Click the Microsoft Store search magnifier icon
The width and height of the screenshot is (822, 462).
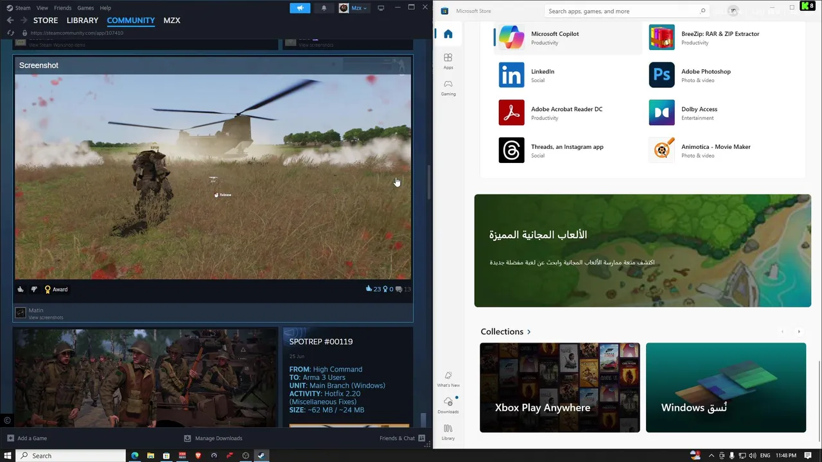(x=703, y=11)
